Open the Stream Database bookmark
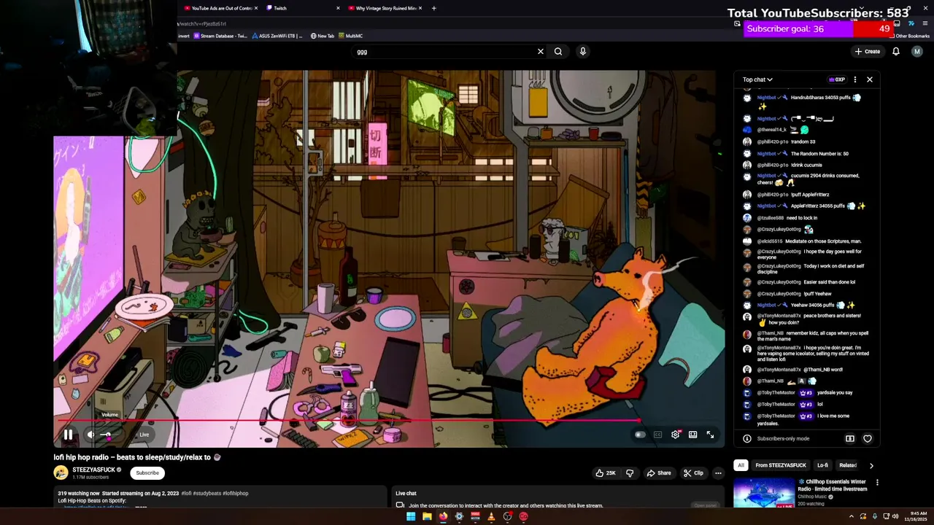This screenshot has height=525, width=934. 220,36
